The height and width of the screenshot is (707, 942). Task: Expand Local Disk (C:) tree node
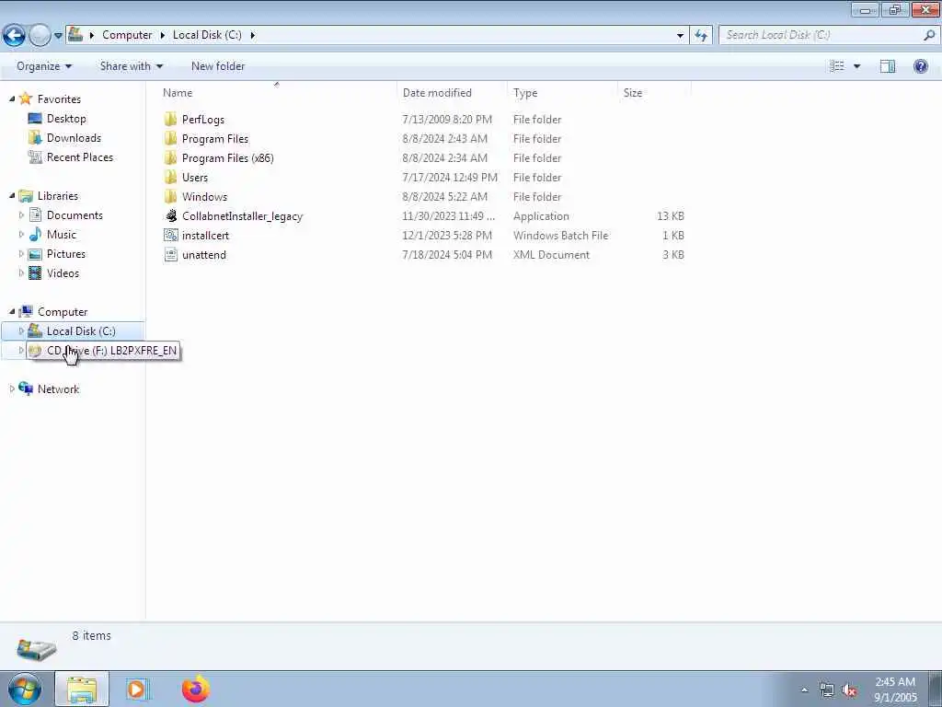21,330
